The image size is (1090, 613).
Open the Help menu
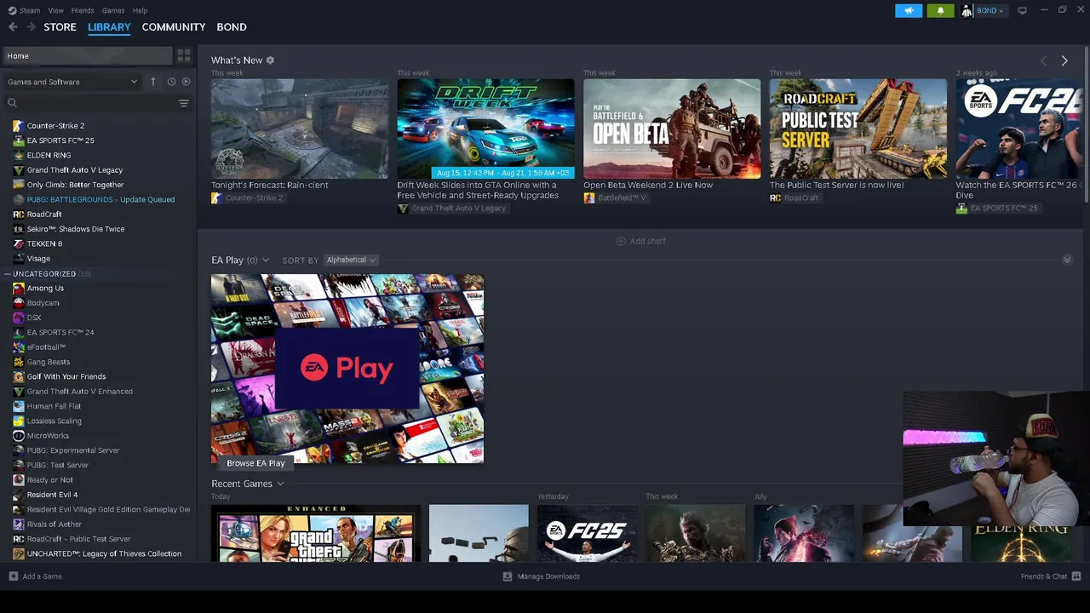point(140,10)
